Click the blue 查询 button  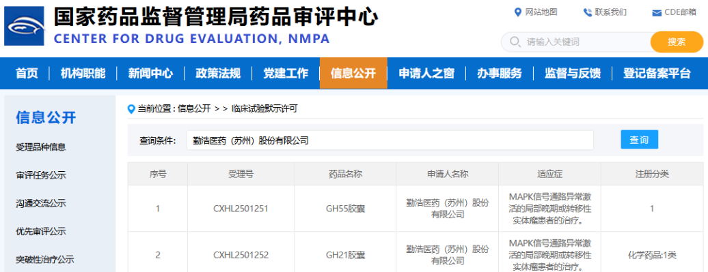click(x=639, y=140)
